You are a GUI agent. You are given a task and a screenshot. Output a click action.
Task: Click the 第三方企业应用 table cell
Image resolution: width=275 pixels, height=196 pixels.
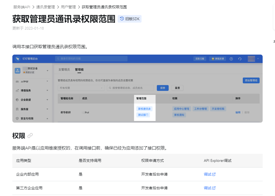[29, 188]
